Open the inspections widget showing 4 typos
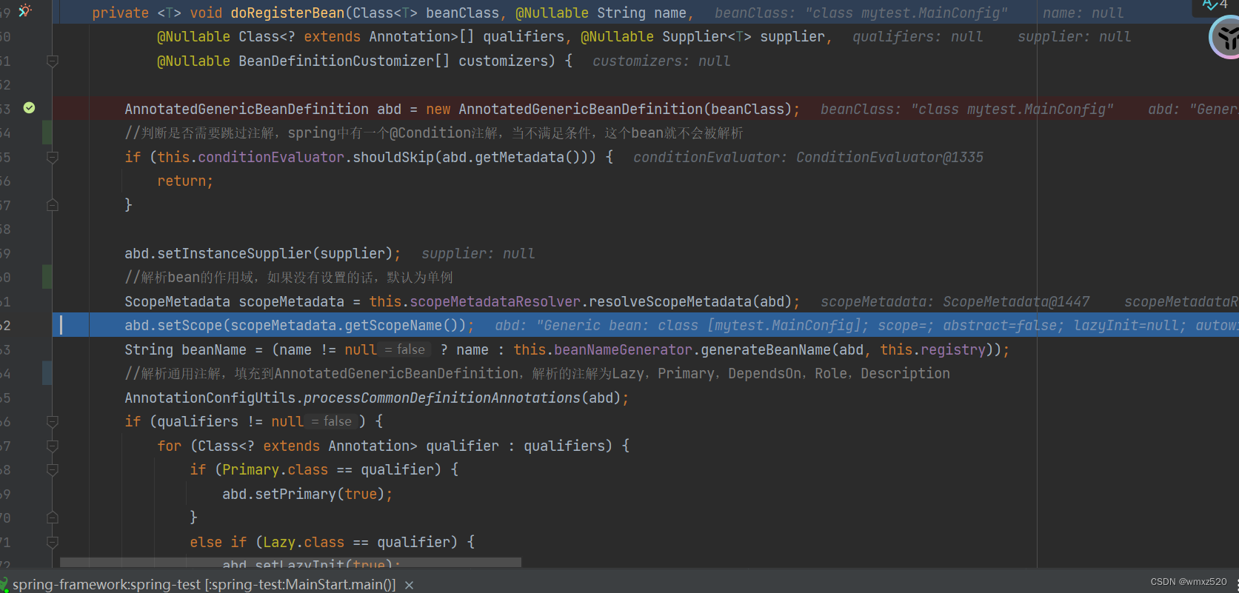 [1215, 5]
